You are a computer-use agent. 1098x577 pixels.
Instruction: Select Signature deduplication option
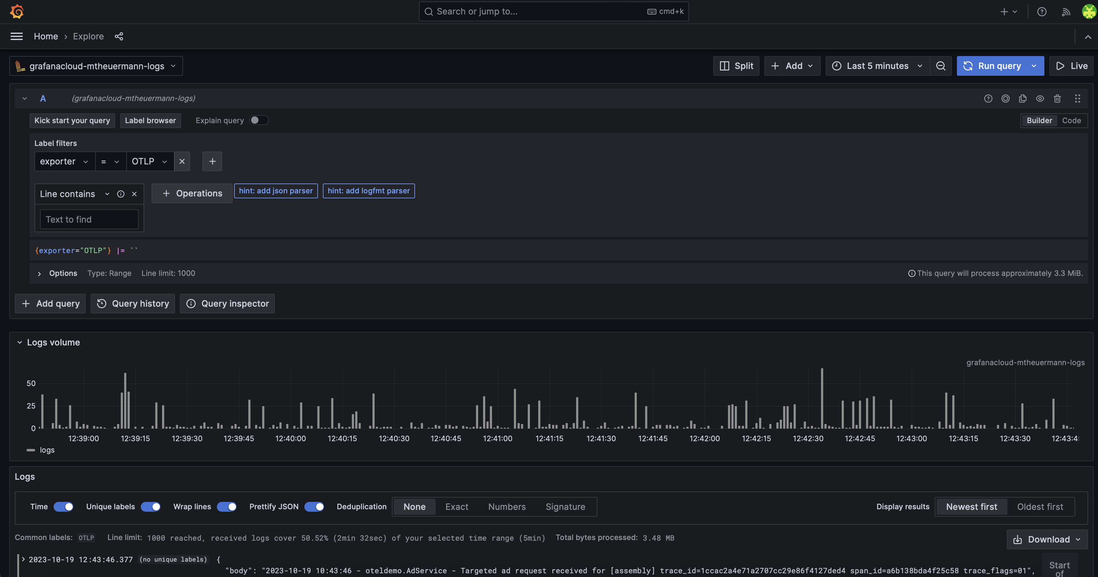[x=565, y=506]
